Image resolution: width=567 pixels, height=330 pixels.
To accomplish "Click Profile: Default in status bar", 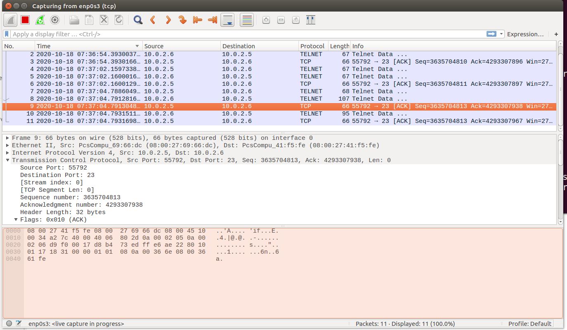I will tap(530, 324).
